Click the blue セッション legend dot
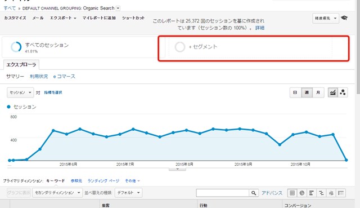 (9, 107)
